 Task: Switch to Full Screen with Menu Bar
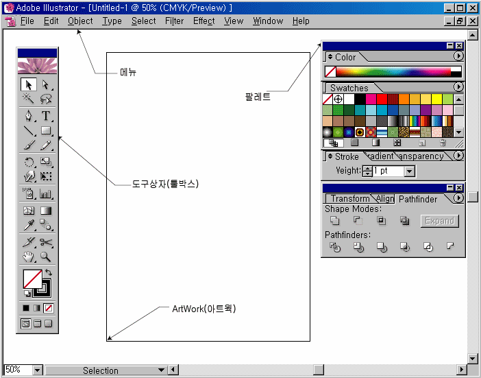(x=38, y=323)
